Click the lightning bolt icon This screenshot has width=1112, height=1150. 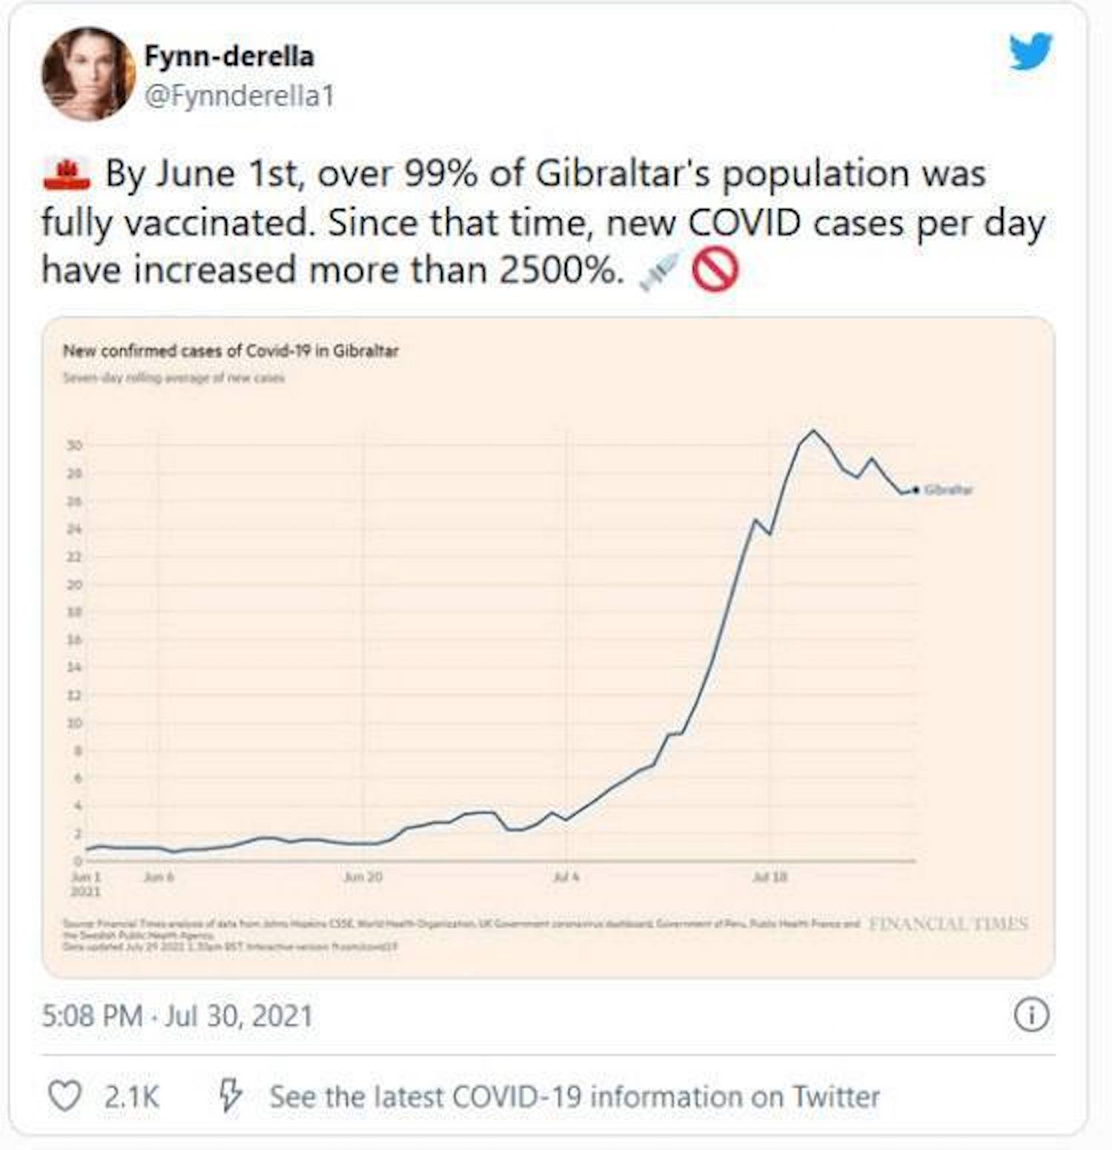pos(230,1095)
